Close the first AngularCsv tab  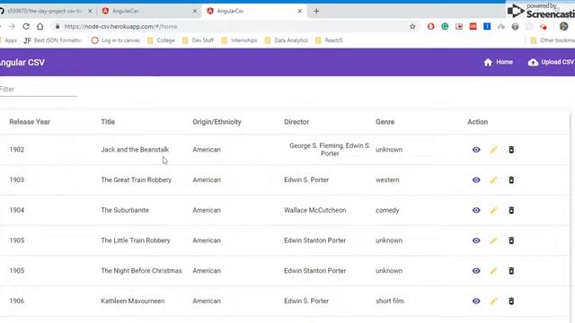click(x=195, y=11)
